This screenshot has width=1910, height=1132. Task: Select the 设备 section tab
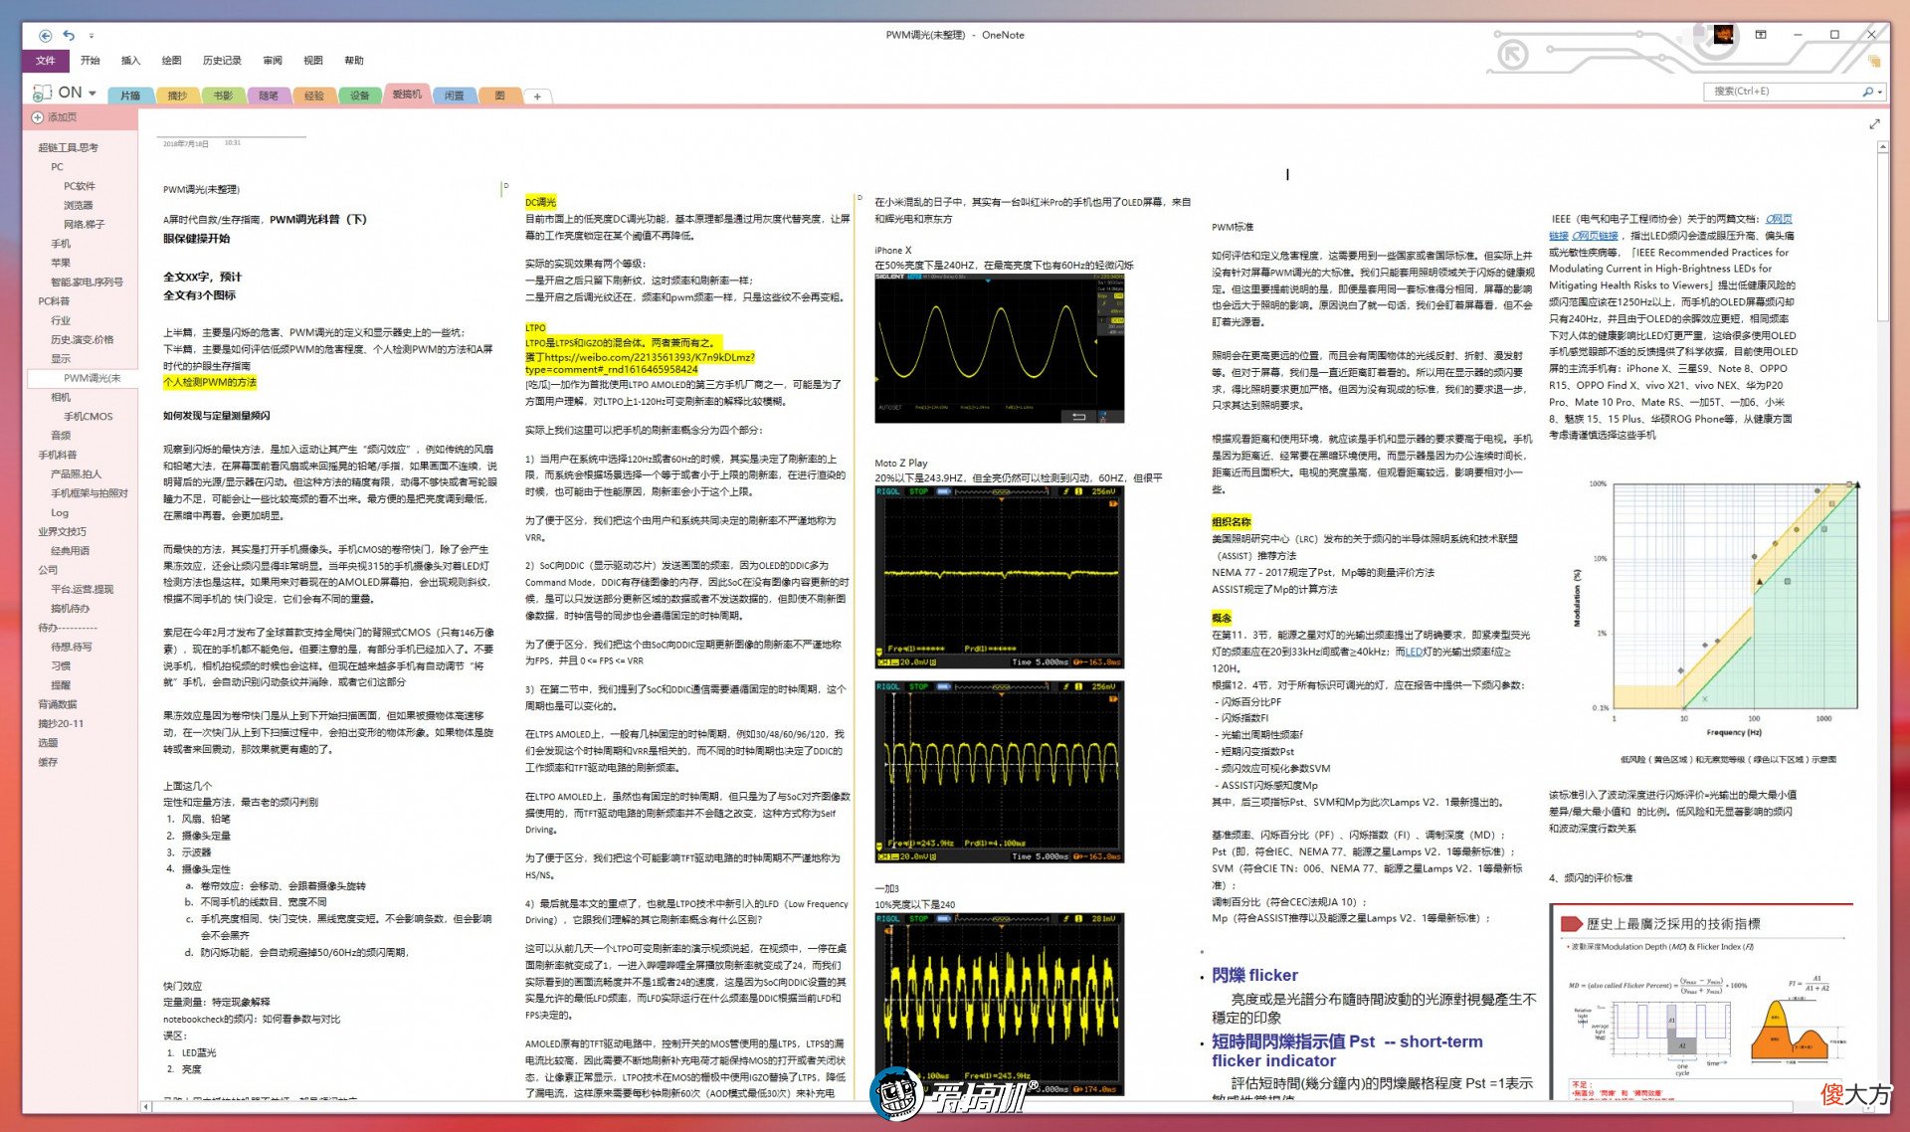[x=360, y=95]
